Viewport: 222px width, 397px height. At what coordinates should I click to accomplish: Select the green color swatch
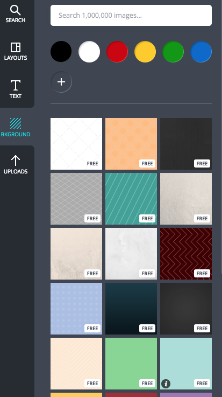pyautogui.click(x=173, y=52)
